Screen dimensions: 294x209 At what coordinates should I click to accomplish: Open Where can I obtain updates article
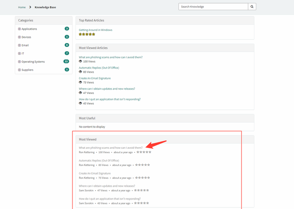107,89
